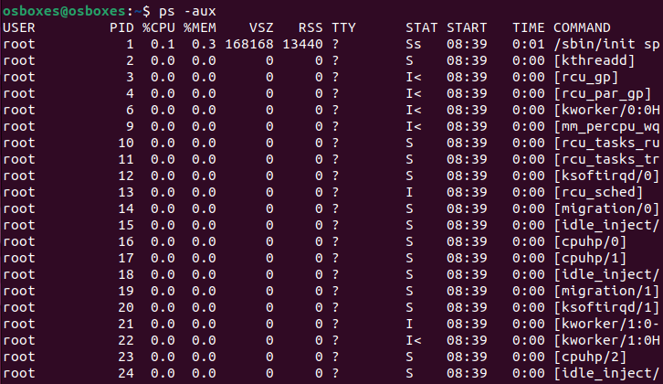
Task: Click the Ss status of PID 1
Action: coord(414,44)
